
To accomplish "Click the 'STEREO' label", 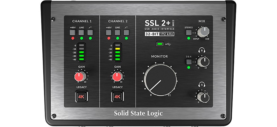I will [189, 28].
